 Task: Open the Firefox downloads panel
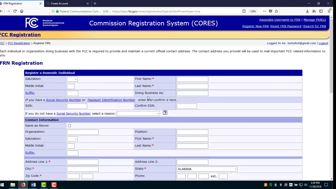pyautogui.click(x=307, y=11)
